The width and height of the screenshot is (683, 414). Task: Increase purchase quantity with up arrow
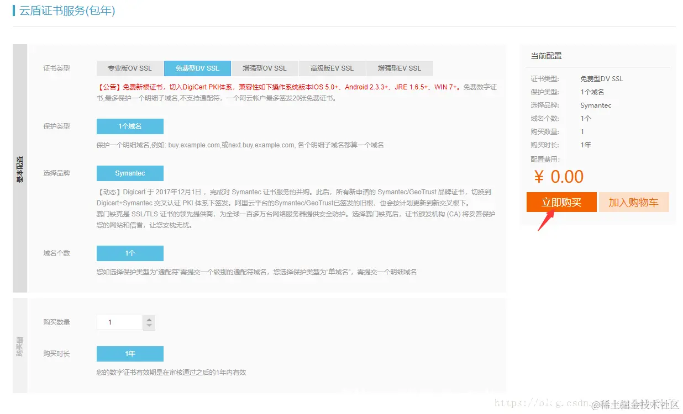(149, 319)
